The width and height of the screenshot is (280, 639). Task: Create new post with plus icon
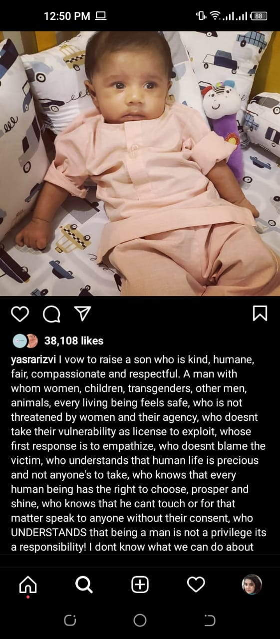[x=140, y=585]
